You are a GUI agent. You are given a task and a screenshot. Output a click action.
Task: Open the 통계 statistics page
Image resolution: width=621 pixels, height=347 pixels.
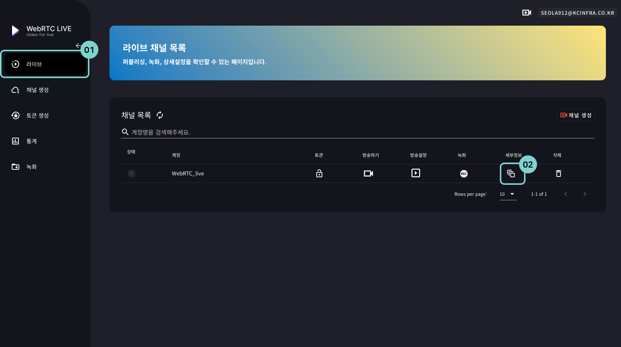(x=31, y=141)
